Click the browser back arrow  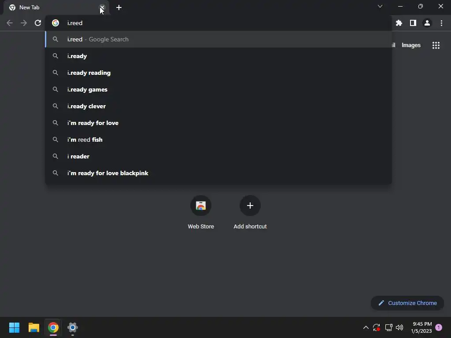pyautogui.click(x=10, y=23)
